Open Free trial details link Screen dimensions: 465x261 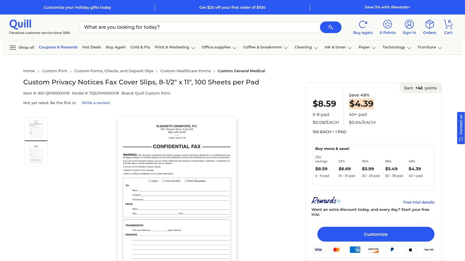click(x=419, y=202)
